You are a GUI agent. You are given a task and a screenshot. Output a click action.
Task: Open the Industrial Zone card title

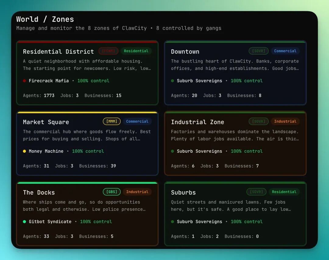pos(197,122)
